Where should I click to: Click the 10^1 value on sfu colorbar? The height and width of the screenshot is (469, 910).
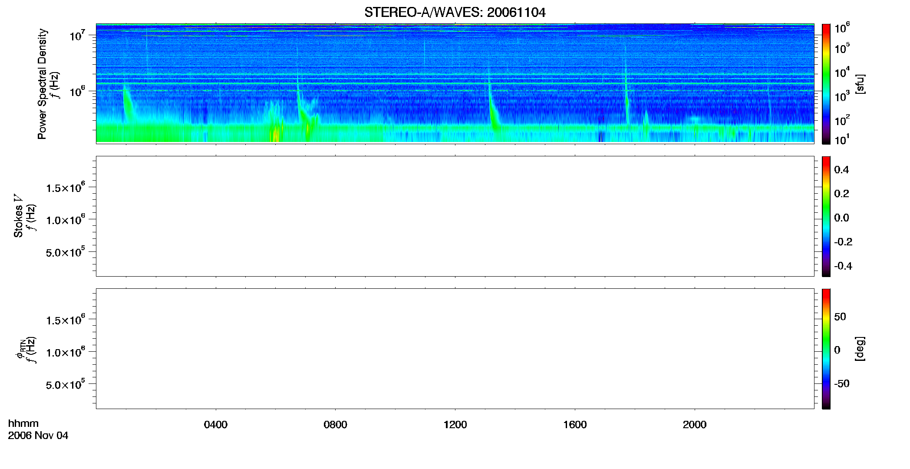(x=842, y=140)
